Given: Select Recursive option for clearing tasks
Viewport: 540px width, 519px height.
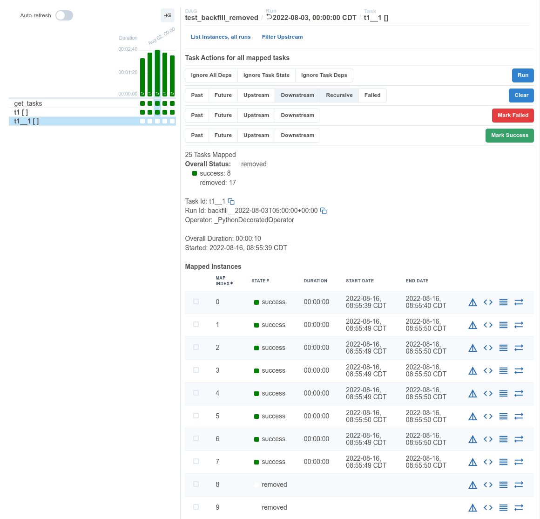Looking at the screenshot, I should coord(339,95).
